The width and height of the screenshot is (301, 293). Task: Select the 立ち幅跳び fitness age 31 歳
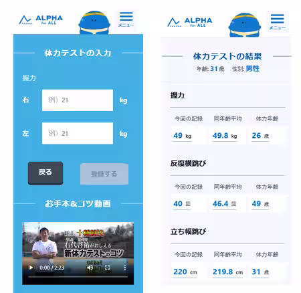pos(260,272)
